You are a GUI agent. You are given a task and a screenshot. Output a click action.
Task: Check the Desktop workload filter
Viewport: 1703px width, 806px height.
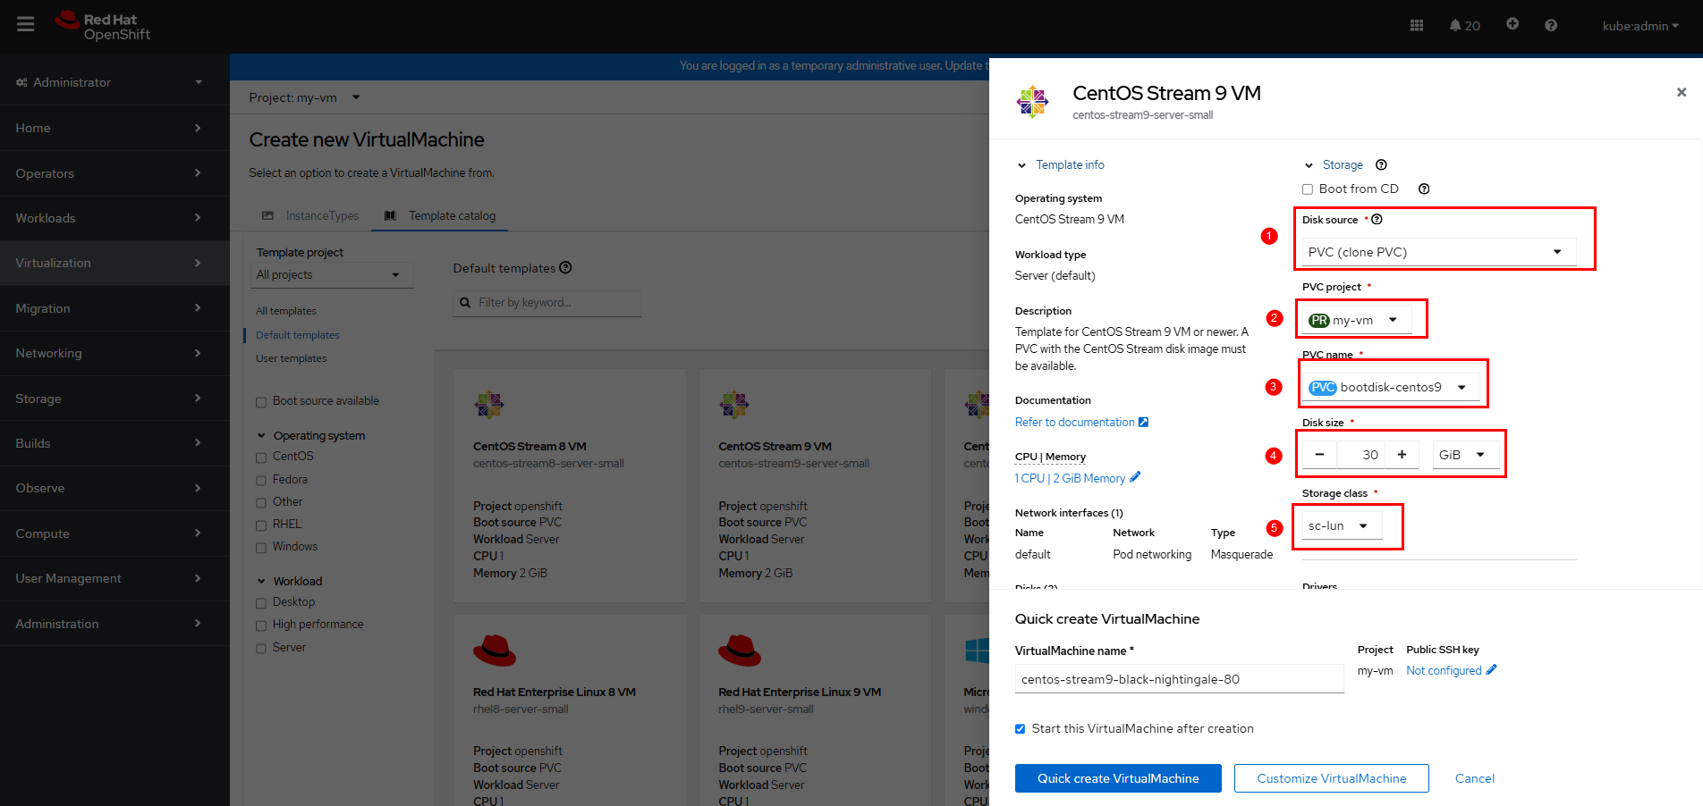coord(261,603)
